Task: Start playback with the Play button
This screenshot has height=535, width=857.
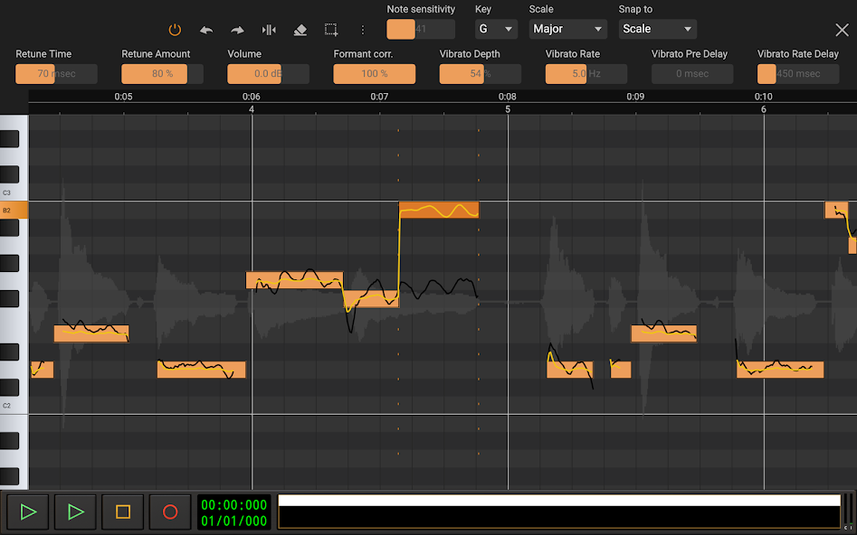Action: 28,512
